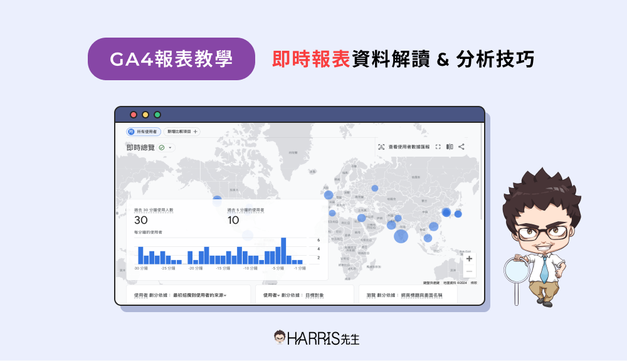Click the 每分鐘的使用者 chart label
Image resolution: width=627 pixels, height=361 pixels.
coord(148,233)
